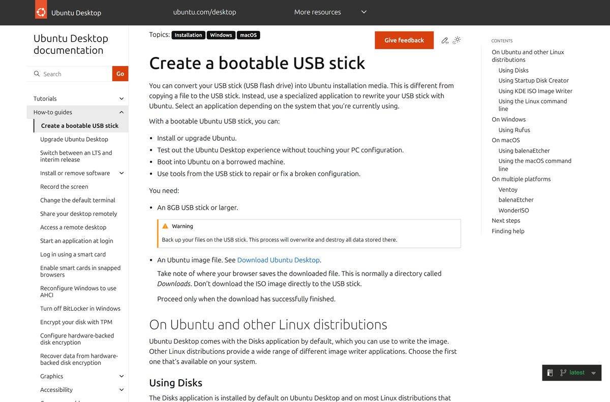The height and width of the screenshot is (402, 610).
Task: Open the Graphics sidebar section
Action: point(52,376)
